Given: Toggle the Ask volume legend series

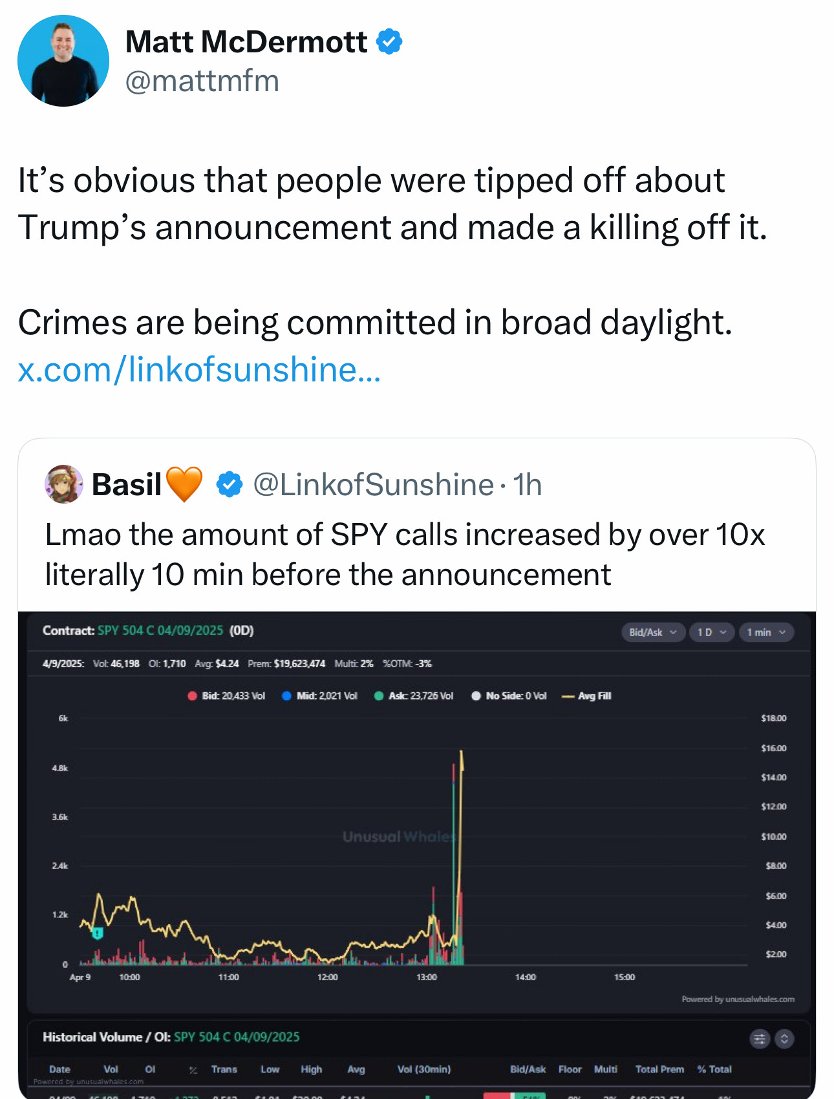Looking at the screenshot, I should coord(414,696).
